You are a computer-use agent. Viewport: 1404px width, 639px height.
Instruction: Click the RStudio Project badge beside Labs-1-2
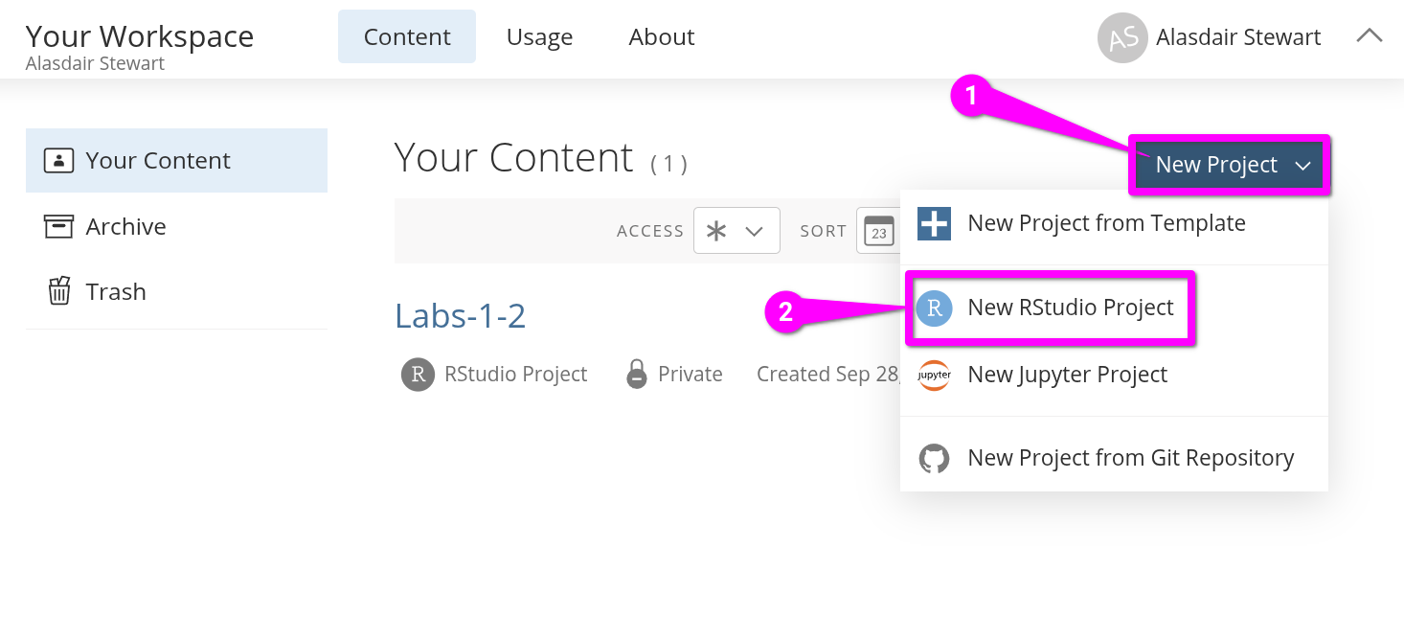[x=419, y=375]
